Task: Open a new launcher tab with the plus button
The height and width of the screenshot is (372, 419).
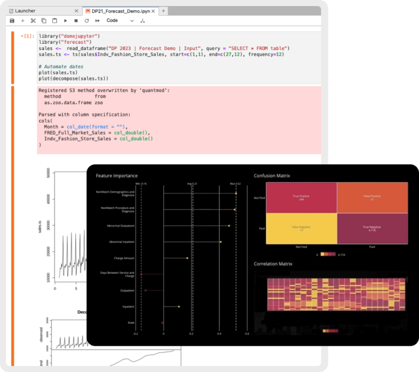Action: pyautogui.click(x=163, y=11)
